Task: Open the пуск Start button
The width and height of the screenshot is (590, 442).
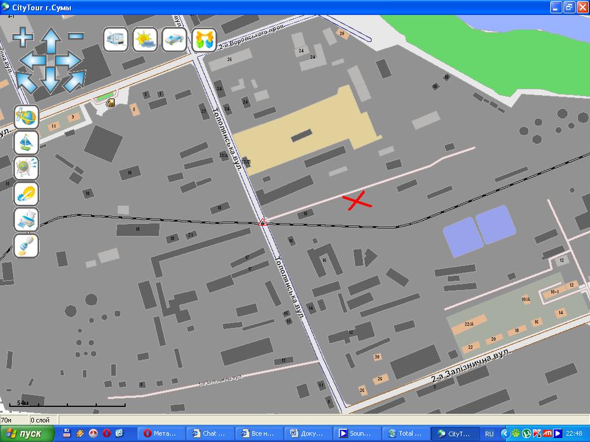Action: coord(28,434)
